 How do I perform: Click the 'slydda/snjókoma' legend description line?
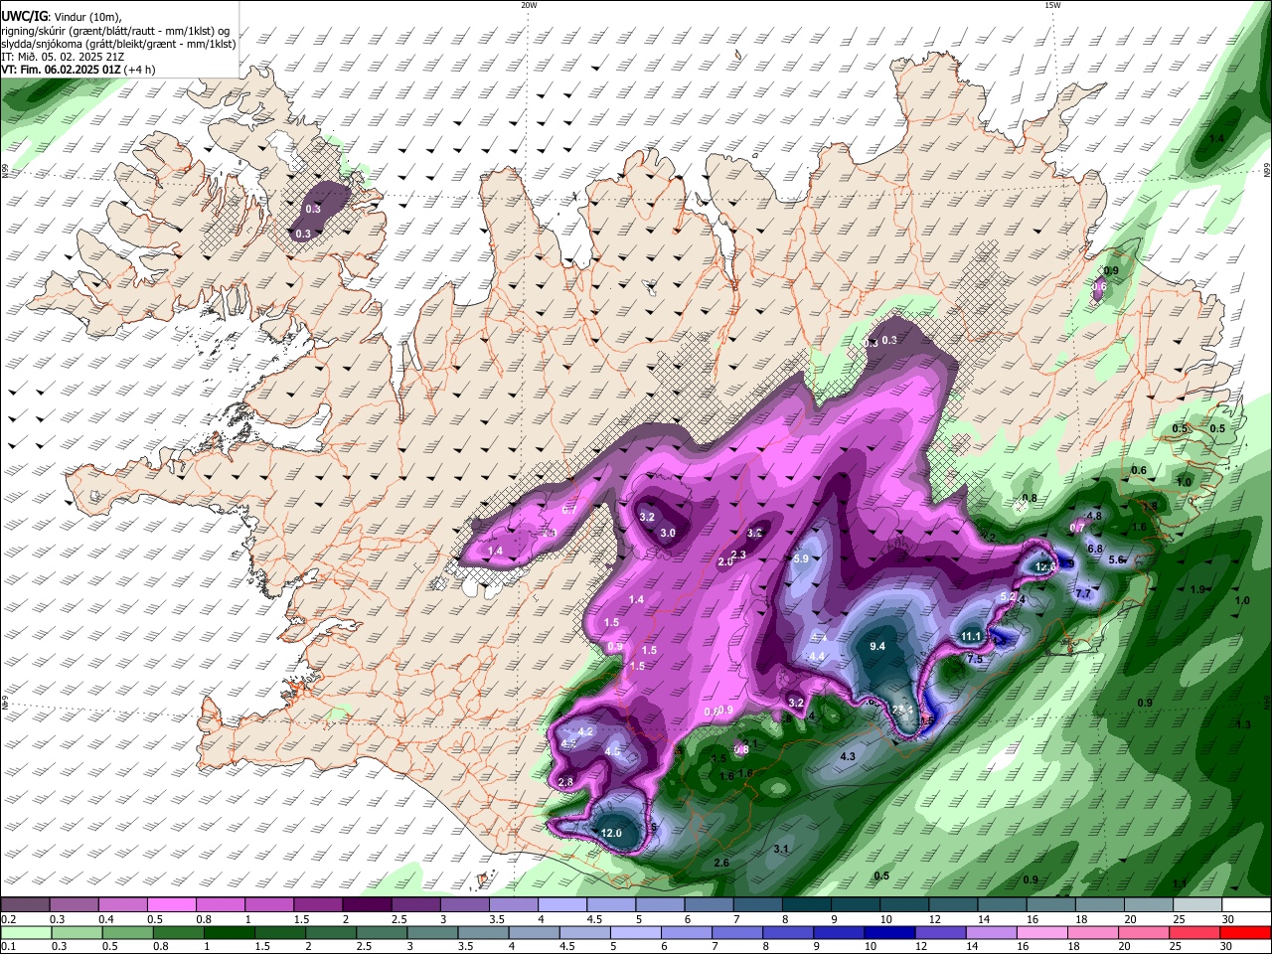tap(117, 45)
